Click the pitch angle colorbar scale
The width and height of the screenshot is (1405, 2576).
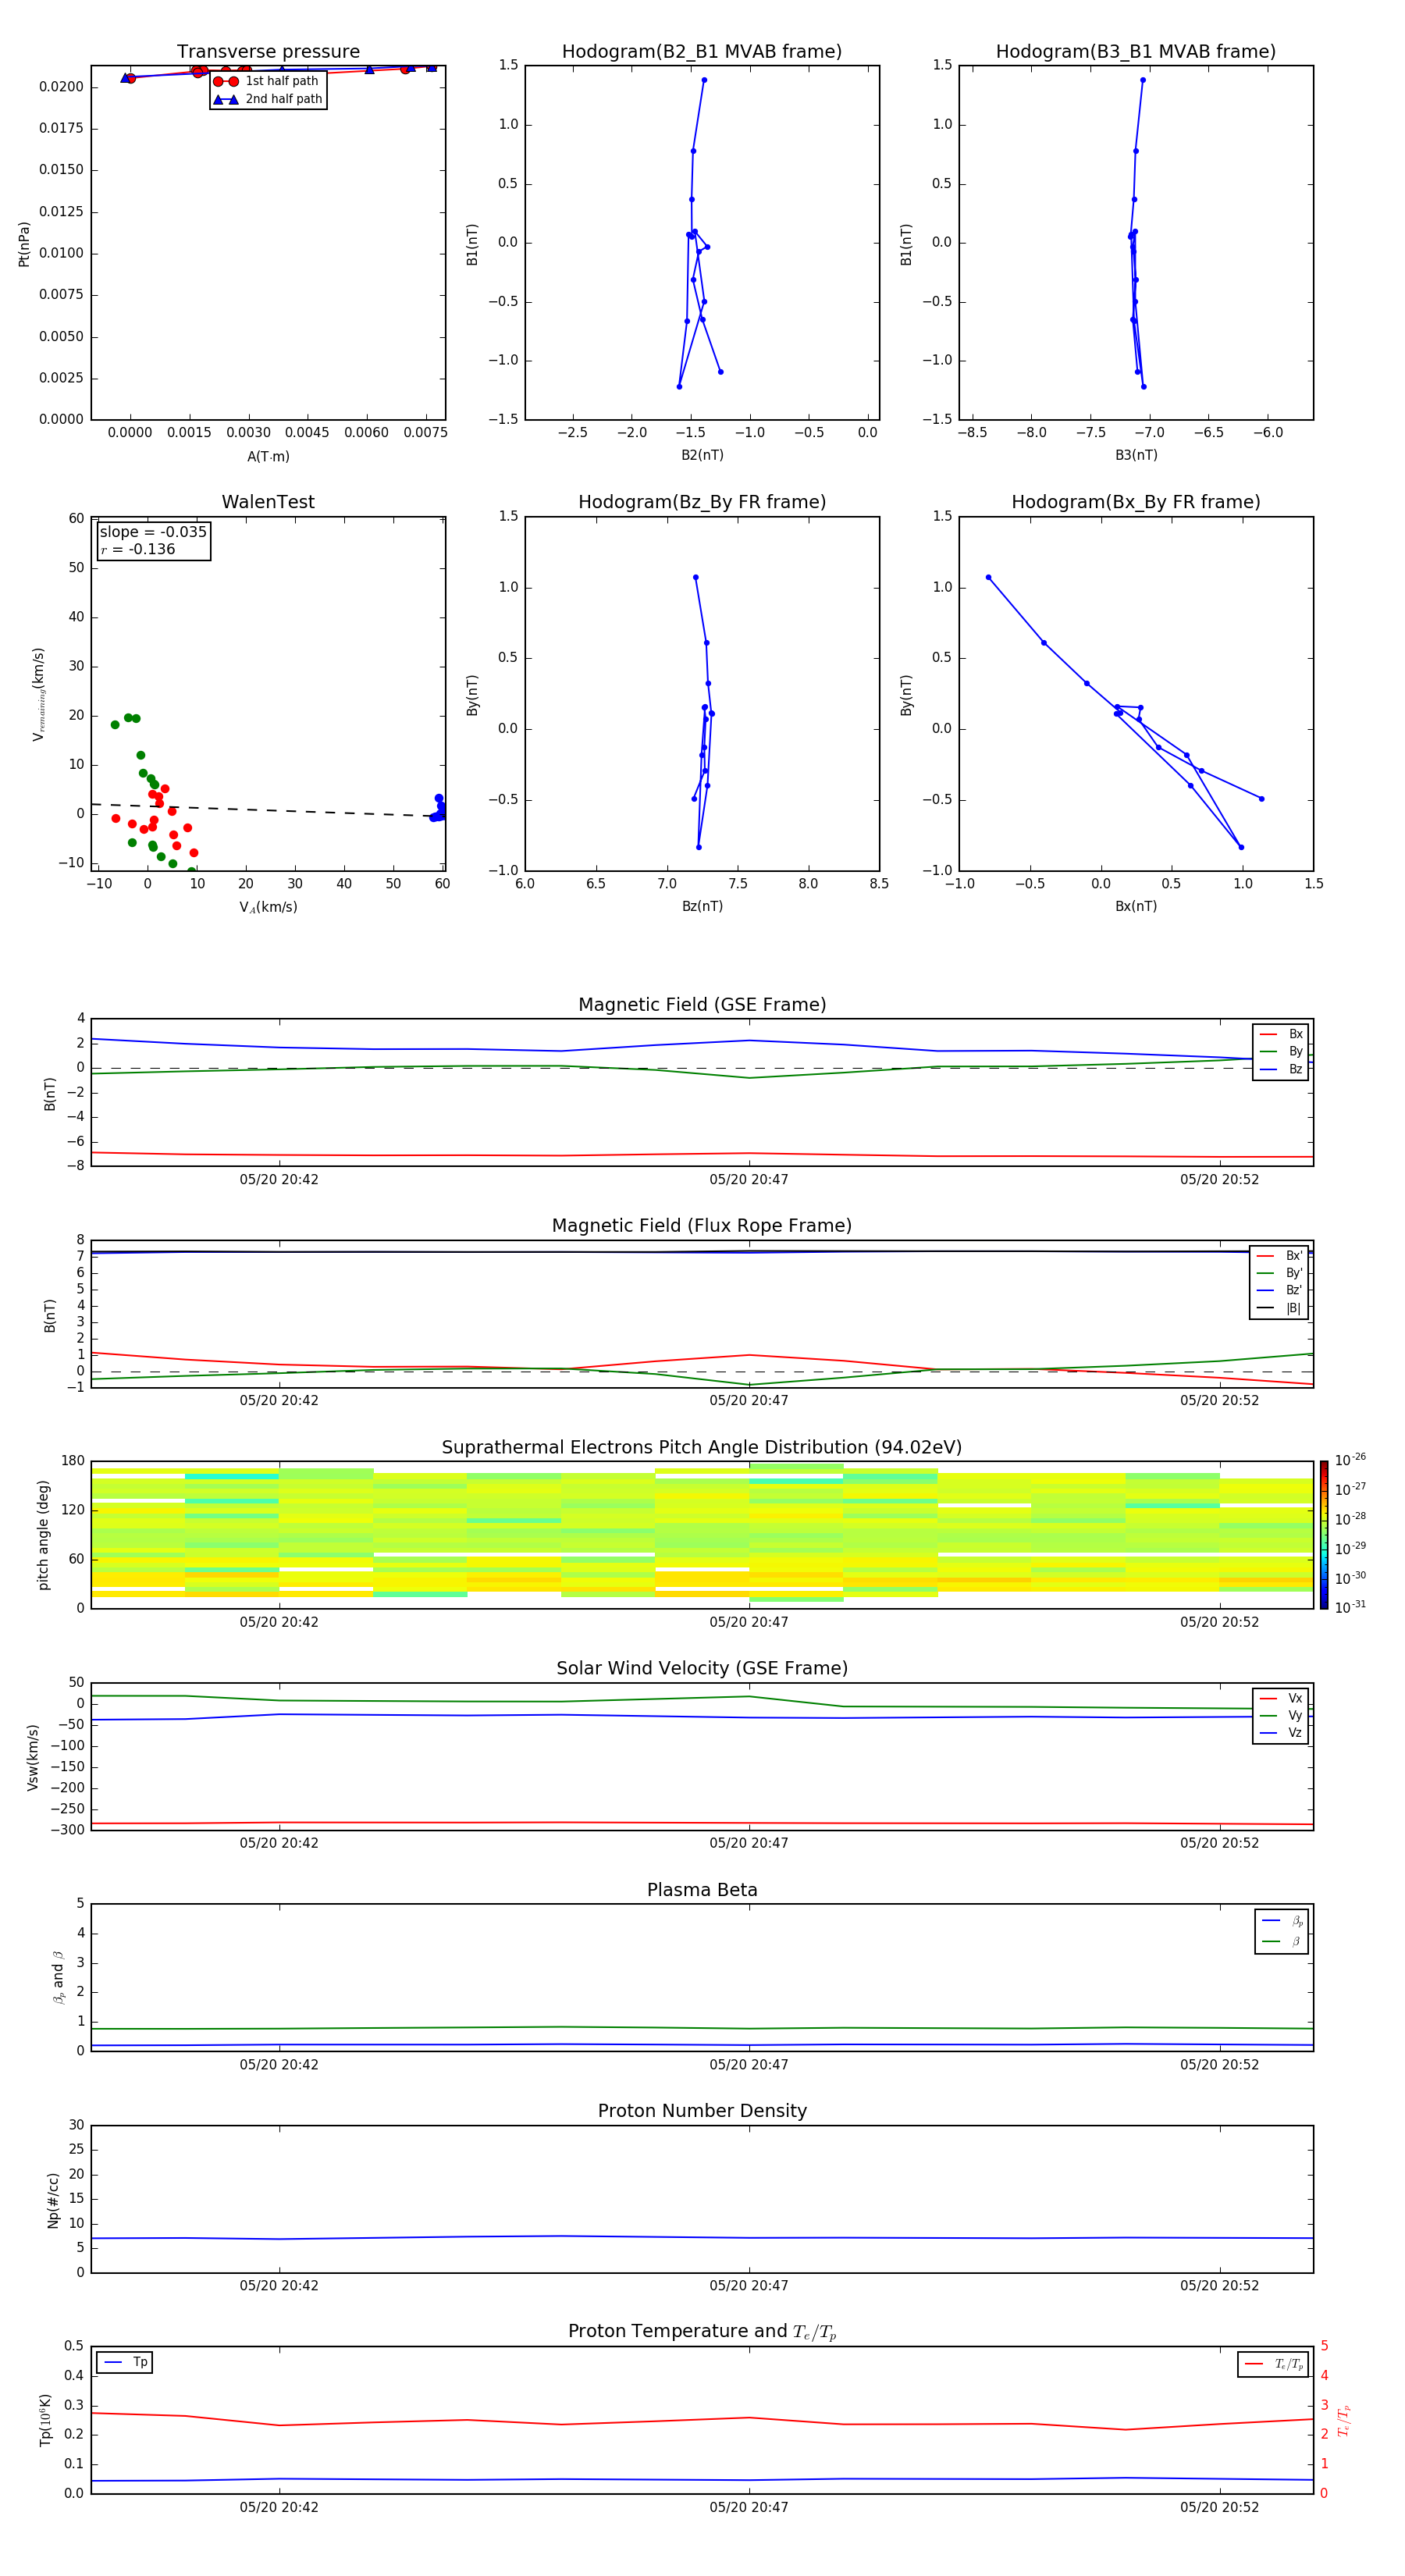[1324, 1535]
